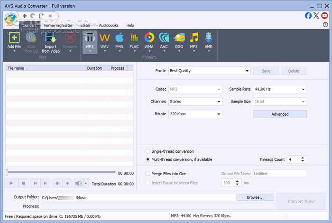
Task: Click the speaker volume icon
Action: [x=79, y=183]
